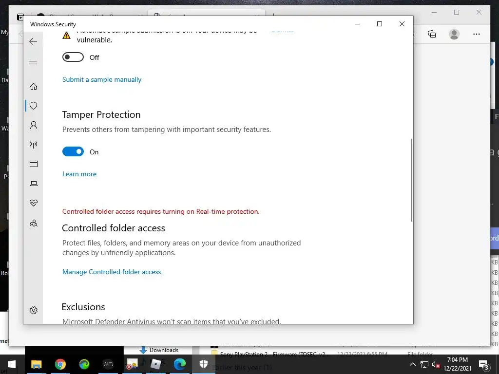The height and width of the screenshot is (374, 499).
Task: Go back using the back arrow
Action: [33, 41]
